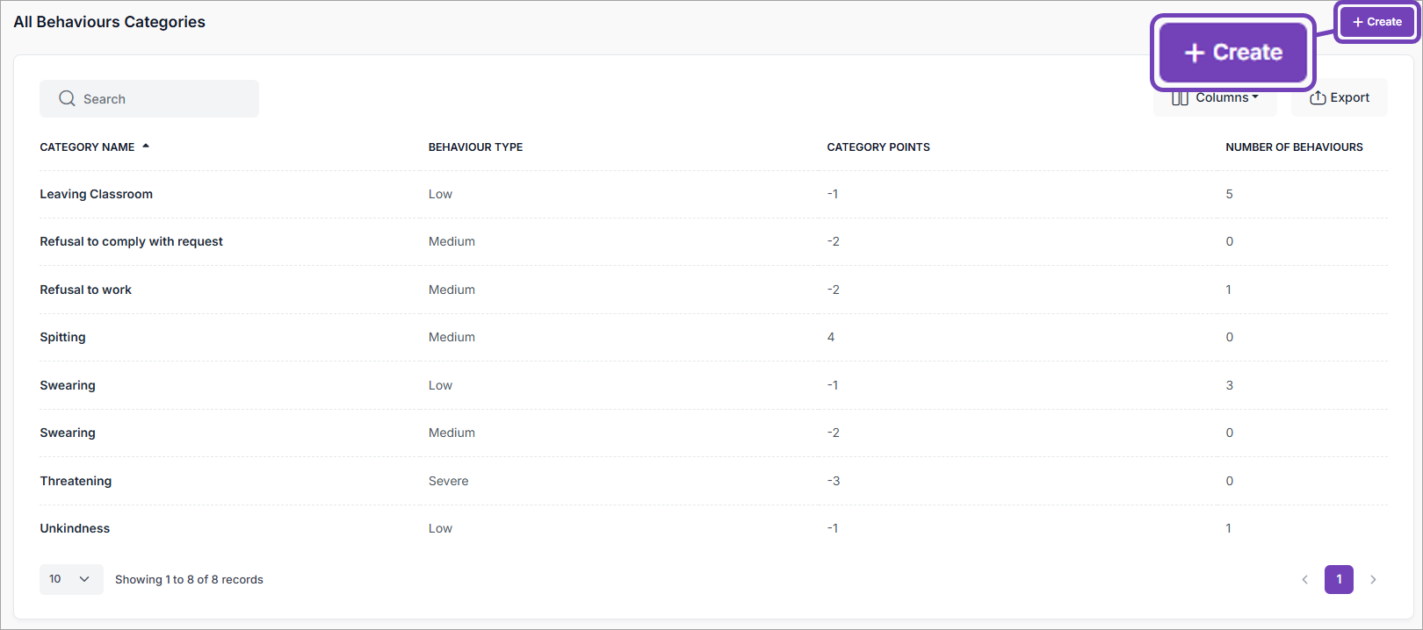Select page 1 in pagination
Screen dimensions: 1423x630
(1339, 579)
